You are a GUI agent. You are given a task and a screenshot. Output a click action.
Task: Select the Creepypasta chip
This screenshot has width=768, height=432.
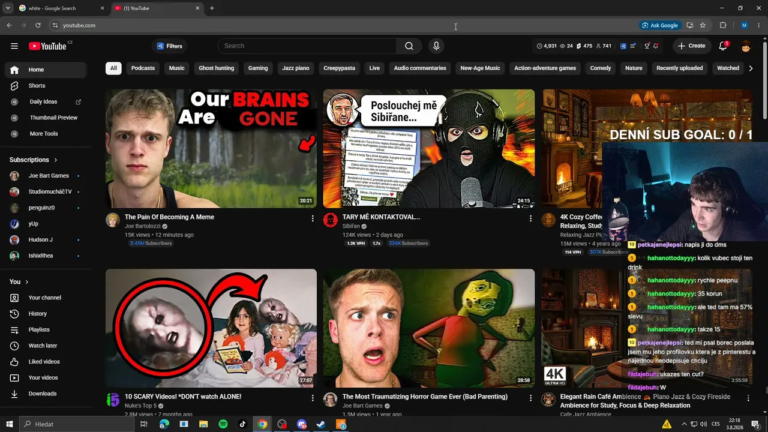pos(340,68)
